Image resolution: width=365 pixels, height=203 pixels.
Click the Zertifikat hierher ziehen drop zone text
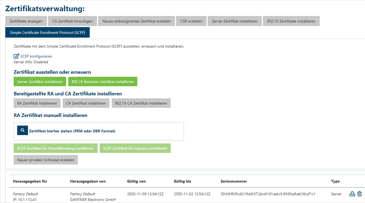[x=72, y=131]
